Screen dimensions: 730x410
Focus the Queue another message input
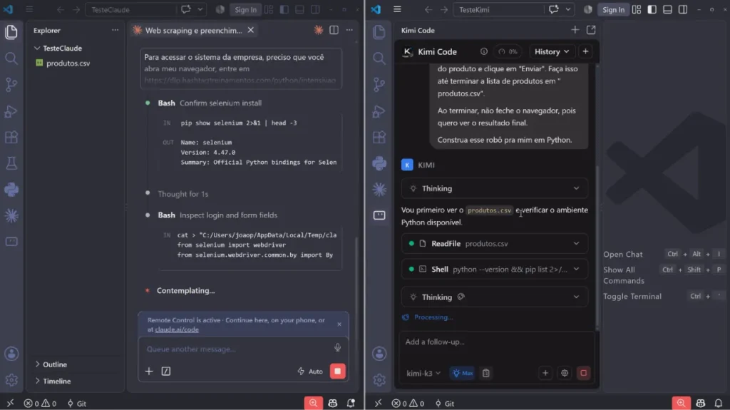pos(237,349)
